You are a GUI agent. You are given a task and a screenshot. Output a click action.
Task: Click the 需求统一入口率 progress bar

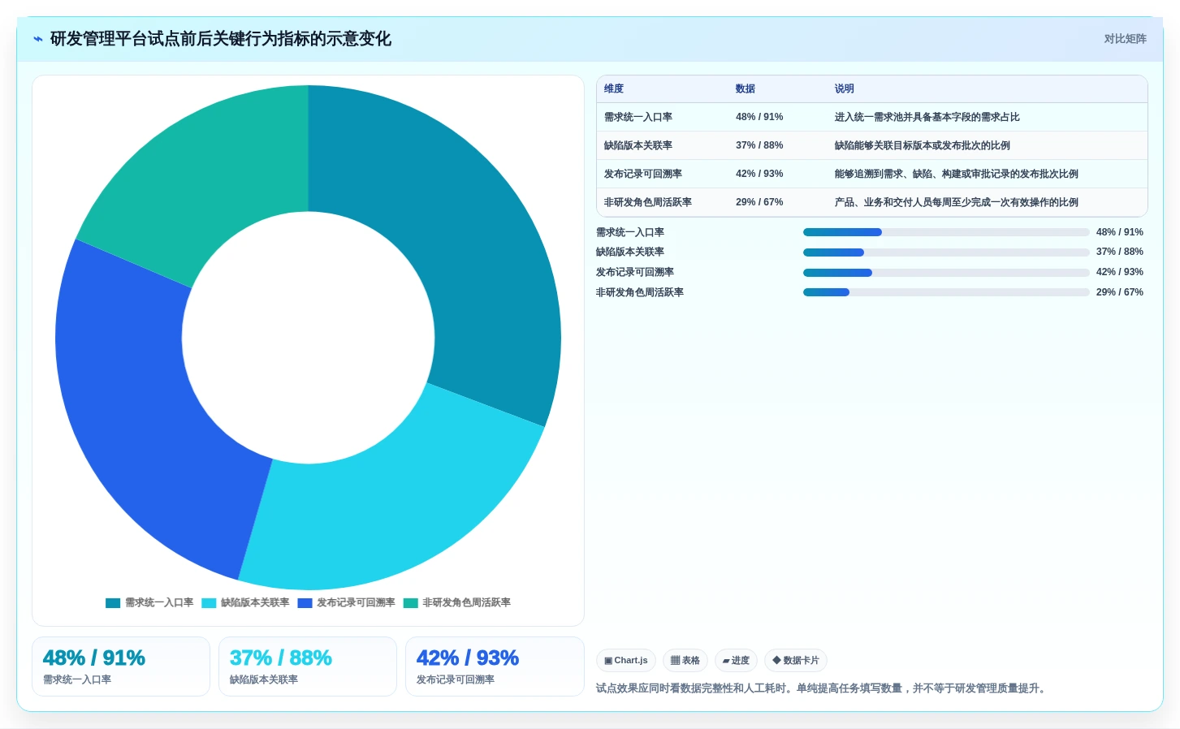coord(946,232)
